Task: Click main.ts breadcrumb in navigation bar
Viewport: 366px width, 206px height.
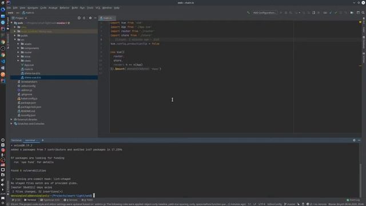Action: pos(28,13)
